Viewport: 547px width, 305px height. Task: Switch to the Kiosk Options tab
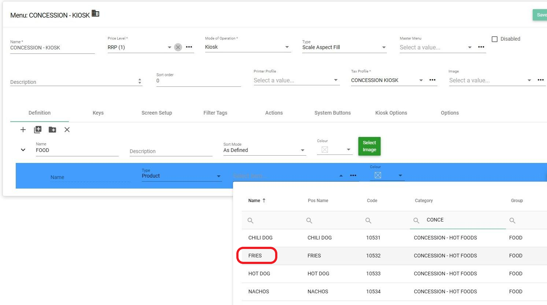click(391, 113)
